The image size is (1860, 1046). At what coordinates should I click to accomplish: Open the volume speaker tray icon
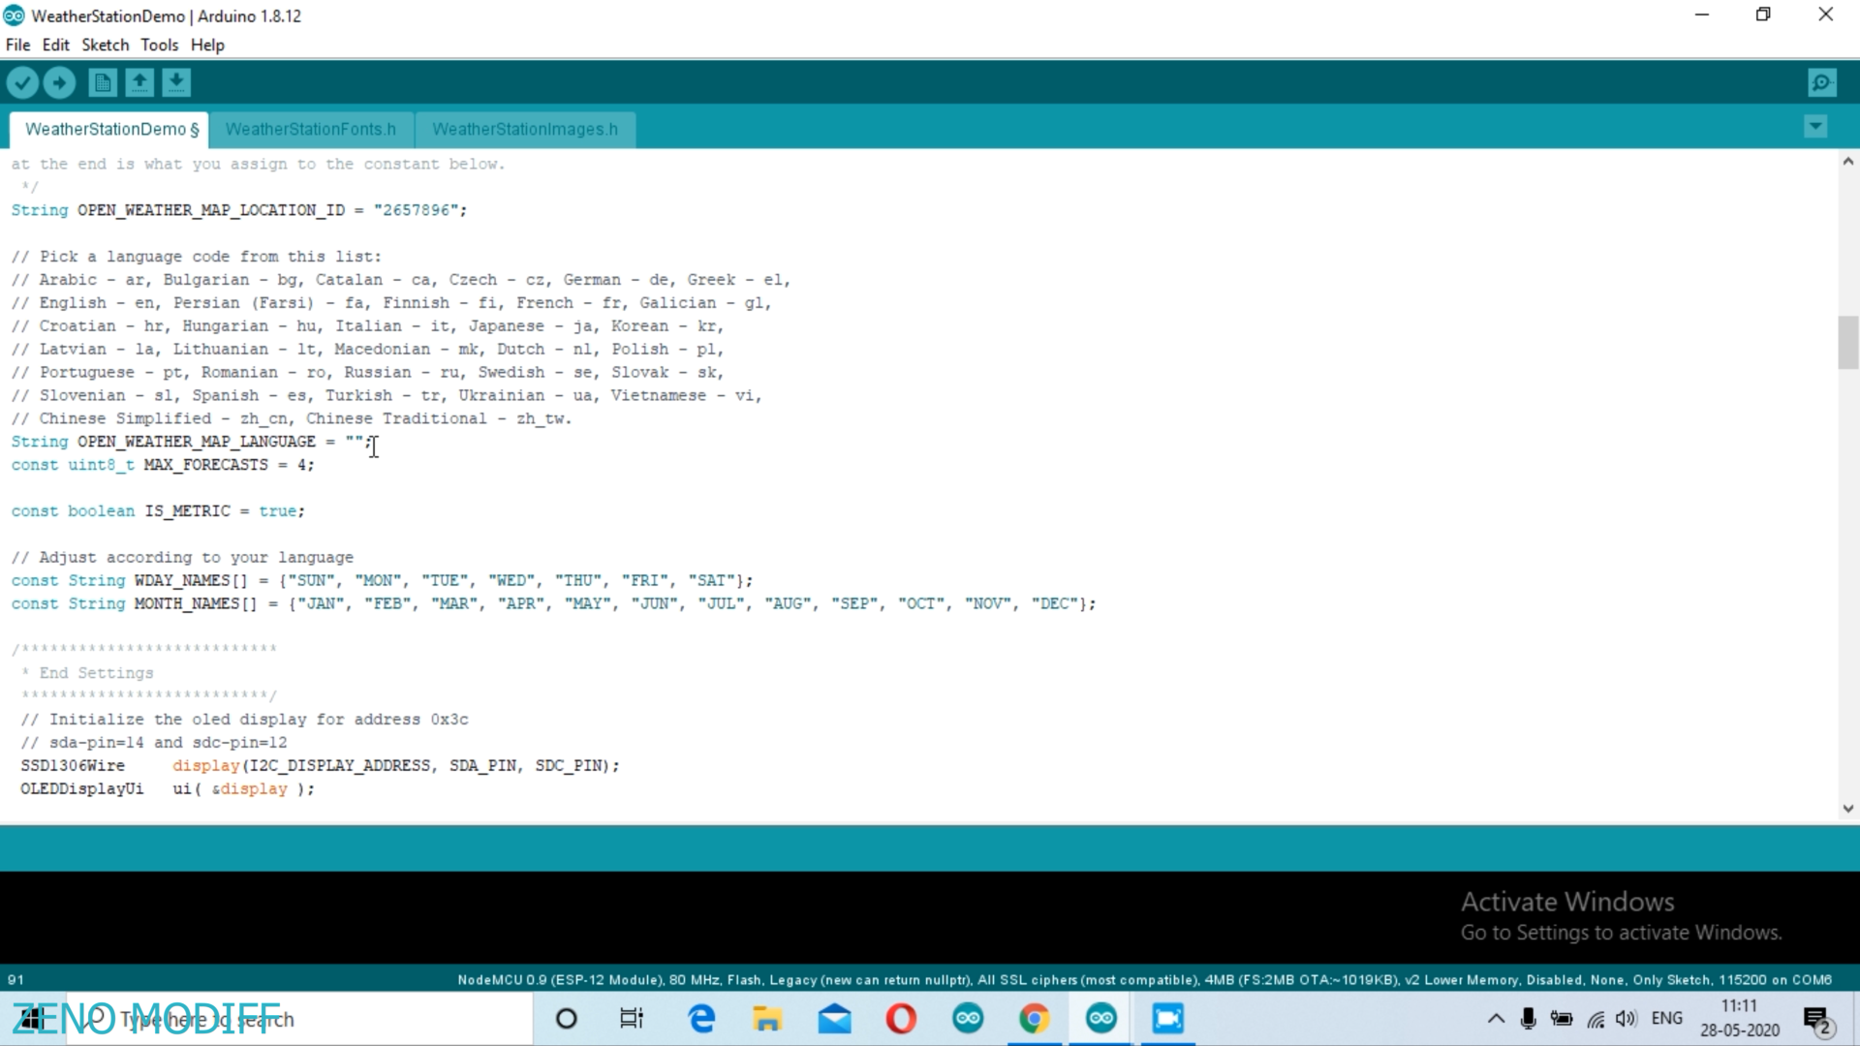(x=1627, y=1019)
